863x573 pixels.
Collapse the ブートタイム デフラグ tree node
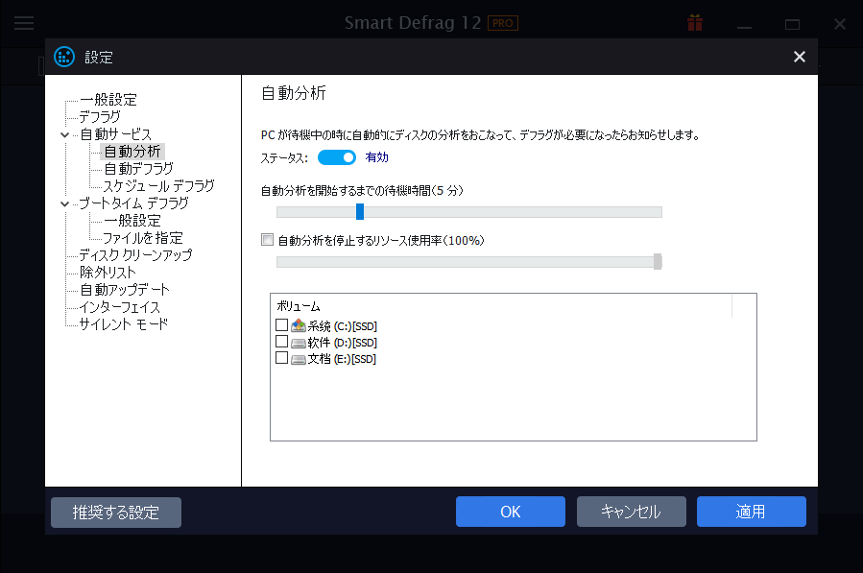[65, 203]
